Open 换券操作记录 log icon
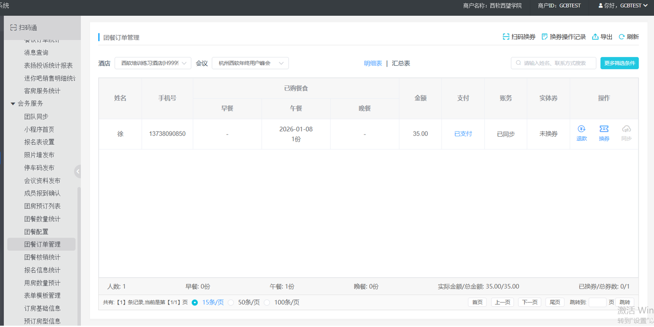This screenshot has width=654, height=327. (x=545, y=37)
